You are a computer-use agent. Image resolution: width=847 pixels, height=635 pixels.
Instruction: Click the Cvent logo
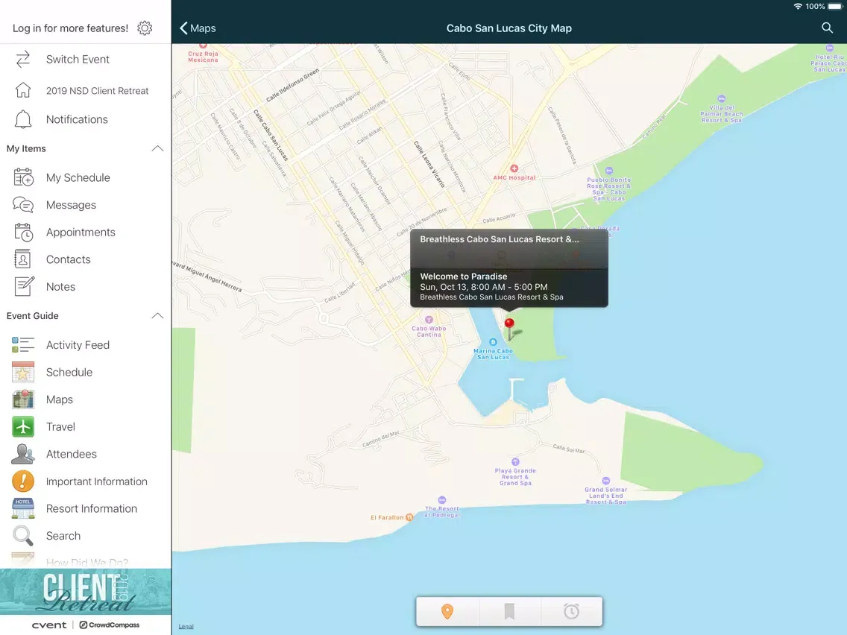point(49,625)
